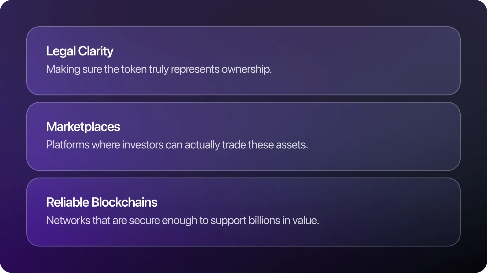The height and width of the screenshot is (273, 487).
Task: Select the "Marketplaces" heading
Action: (83, 127)
